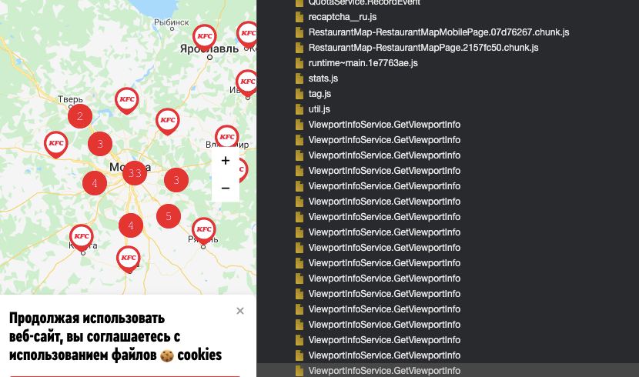This screenshot has height=377, width=639.
Task: Open the 33-restaurant cluster over Moscow
Action: point(135,173)
